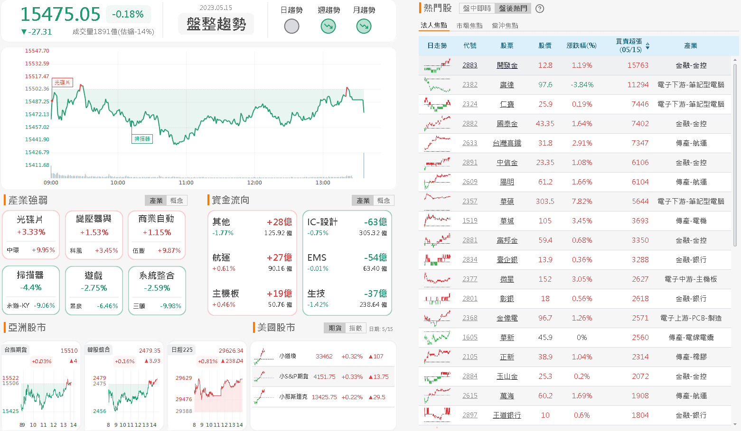The height and width of the screenshot is (431, 741).
Task: Click the 航運 fund flow entry
Action: tap(252, 263)
